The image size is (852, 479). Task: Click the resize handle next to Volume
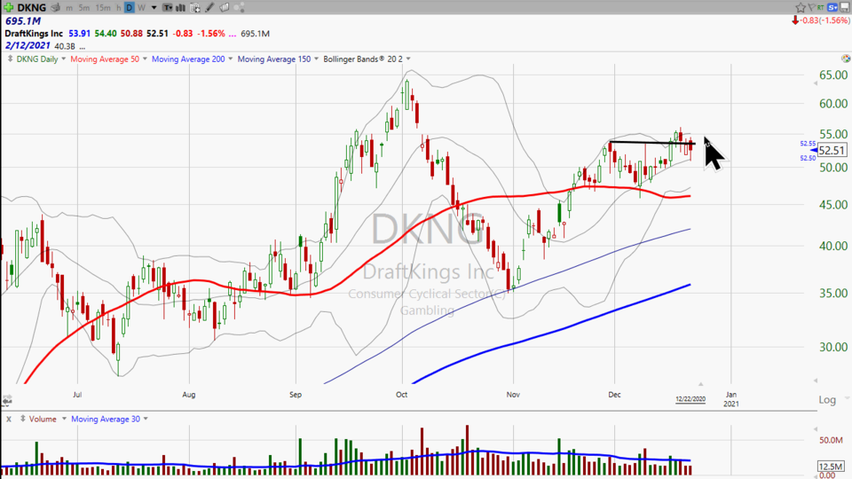pyautogui.click(x=23, y=419)
